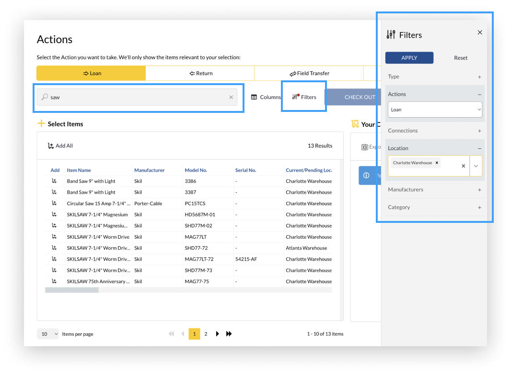Add Circular Saw 15 Amp to cart

point(55,203)
